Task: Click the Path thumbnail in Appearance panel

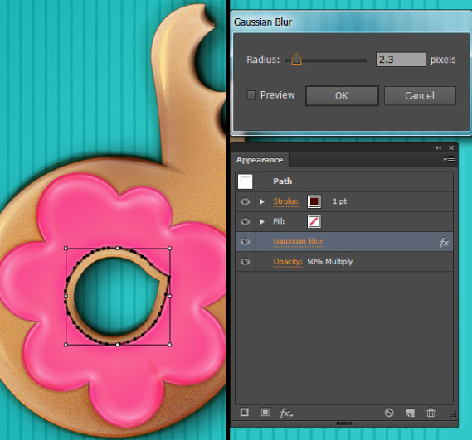Action: [x=245, y=181]
